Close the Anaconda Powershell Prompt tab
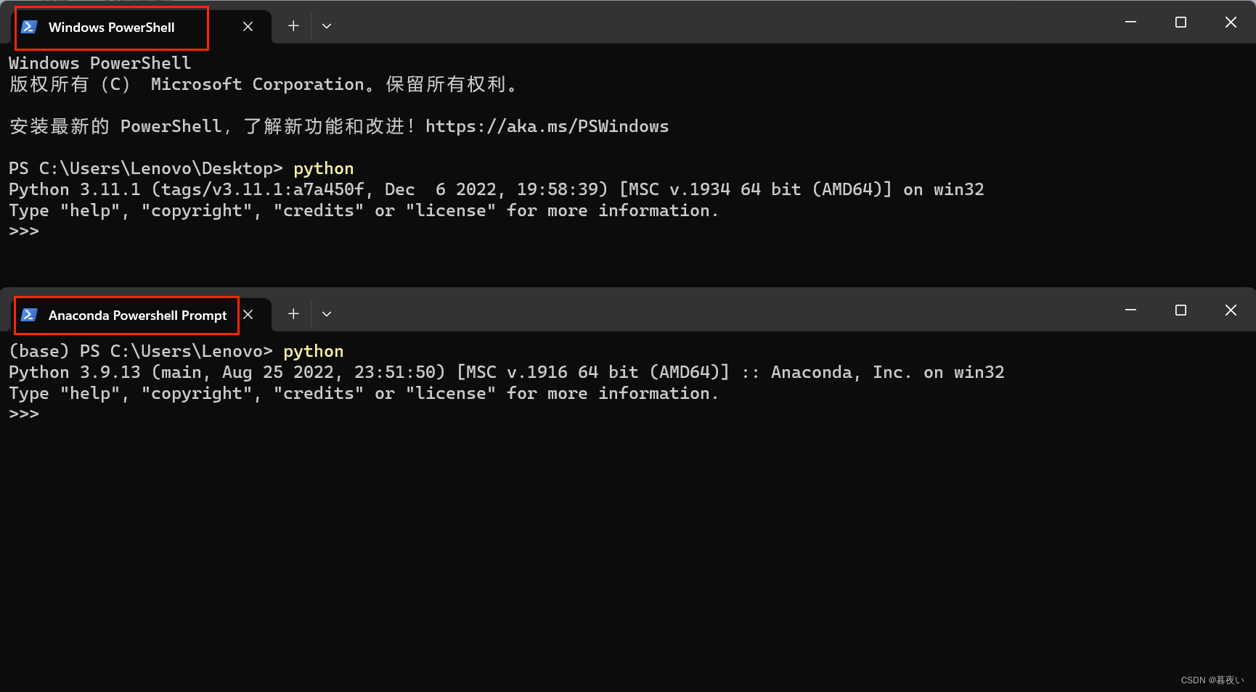The height and width of the screenshot is (692, 1256). (248, 315)
